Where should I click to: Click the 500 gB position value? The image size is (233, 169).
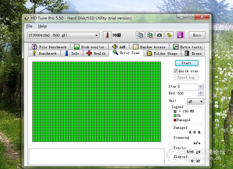coord(193,152)
